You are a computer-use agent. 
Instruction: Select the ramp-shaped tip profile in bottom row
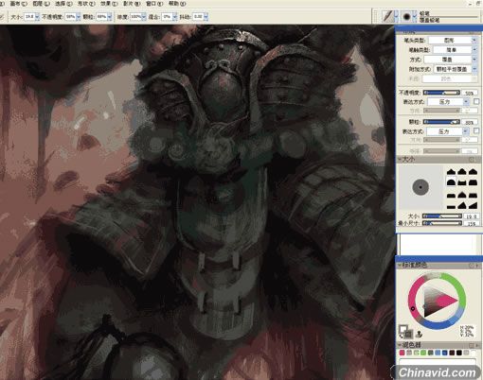tap(473, 206)
